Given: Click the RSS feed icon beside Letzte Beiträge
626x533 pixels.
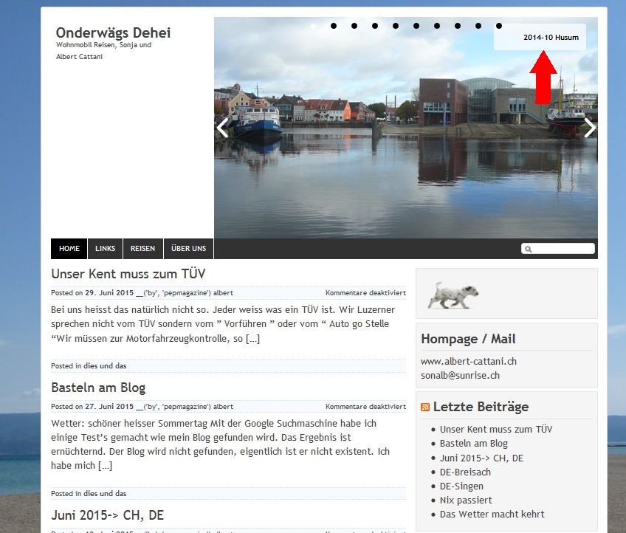Looking at the screenshot, I should (x=425, y=408).
